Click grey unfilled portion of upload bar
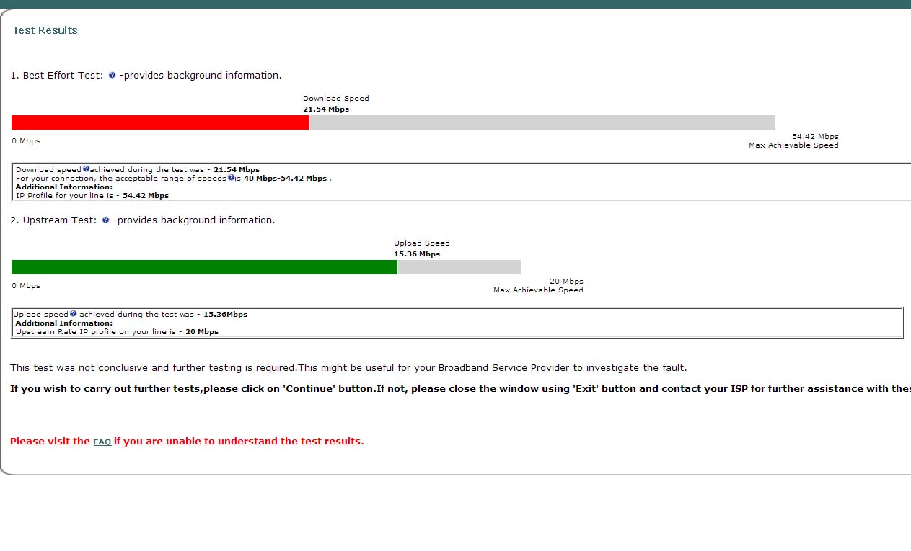 (x=459, y=267)
